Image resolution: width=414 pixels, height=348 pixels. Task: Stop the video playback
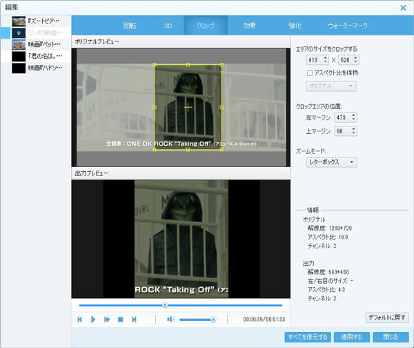[x=120, y=320]
